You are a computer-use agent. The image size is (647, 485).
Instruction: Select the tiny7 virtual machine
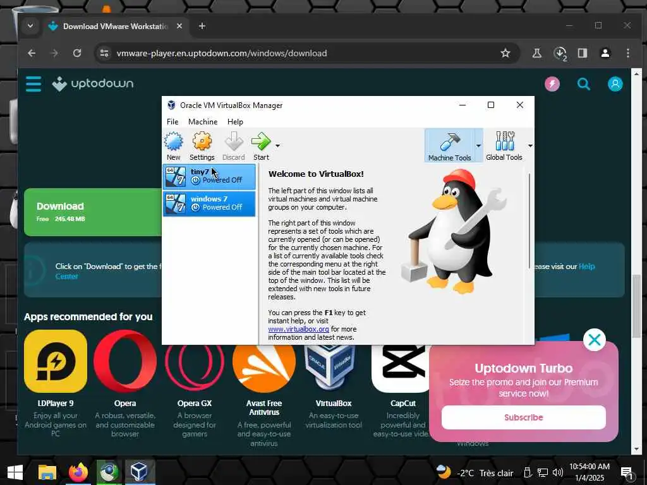(209, 177)
